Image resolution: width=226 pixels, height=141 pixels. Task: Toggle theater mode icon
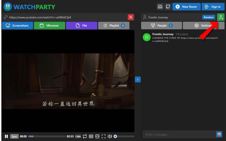click(x=97, y=136)
